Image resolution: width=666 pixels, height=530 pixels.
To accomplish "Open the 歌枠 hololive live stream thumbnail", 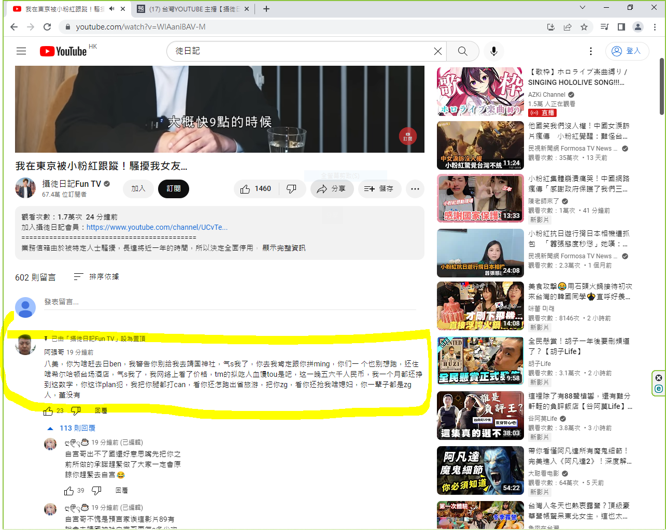I will click(x=480, y=92).
